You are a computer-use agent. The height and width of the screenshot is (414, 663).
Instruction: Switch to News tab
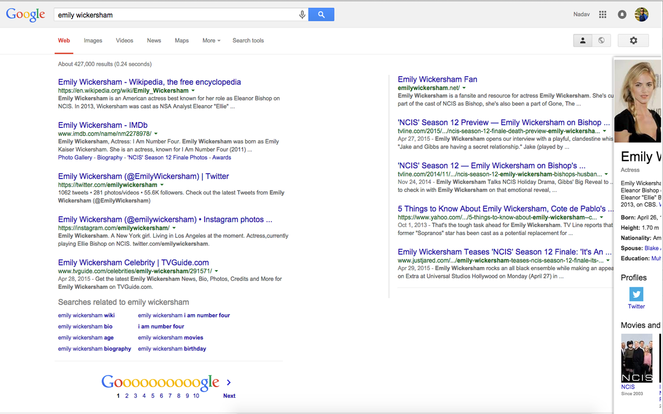tap(154, 40)
